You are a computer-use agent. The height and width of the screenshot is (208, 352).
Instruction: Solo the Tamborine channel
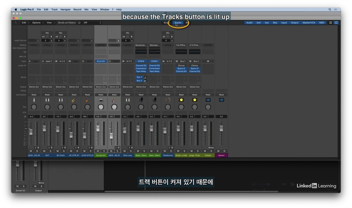click(171, 151)
